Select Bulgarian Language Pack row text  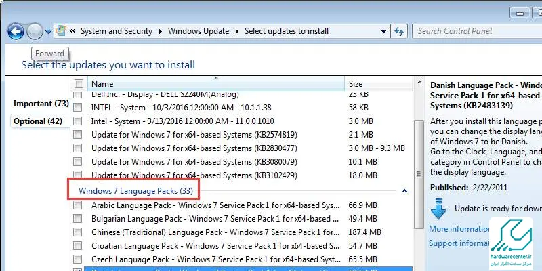(x=215, y=219)
